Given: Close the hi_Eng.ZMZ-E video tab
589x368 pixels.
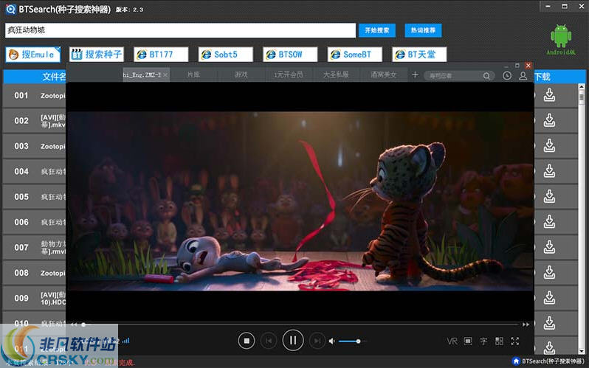Looking at the screenshot, I should [165, 75].
